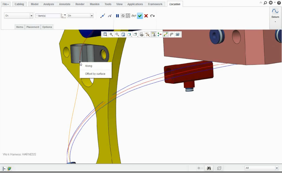Image resolution: width=282 pixels, height=173 pixels.
Task: Expand the second 'On' placement dropdown
Action: [92, 16]
